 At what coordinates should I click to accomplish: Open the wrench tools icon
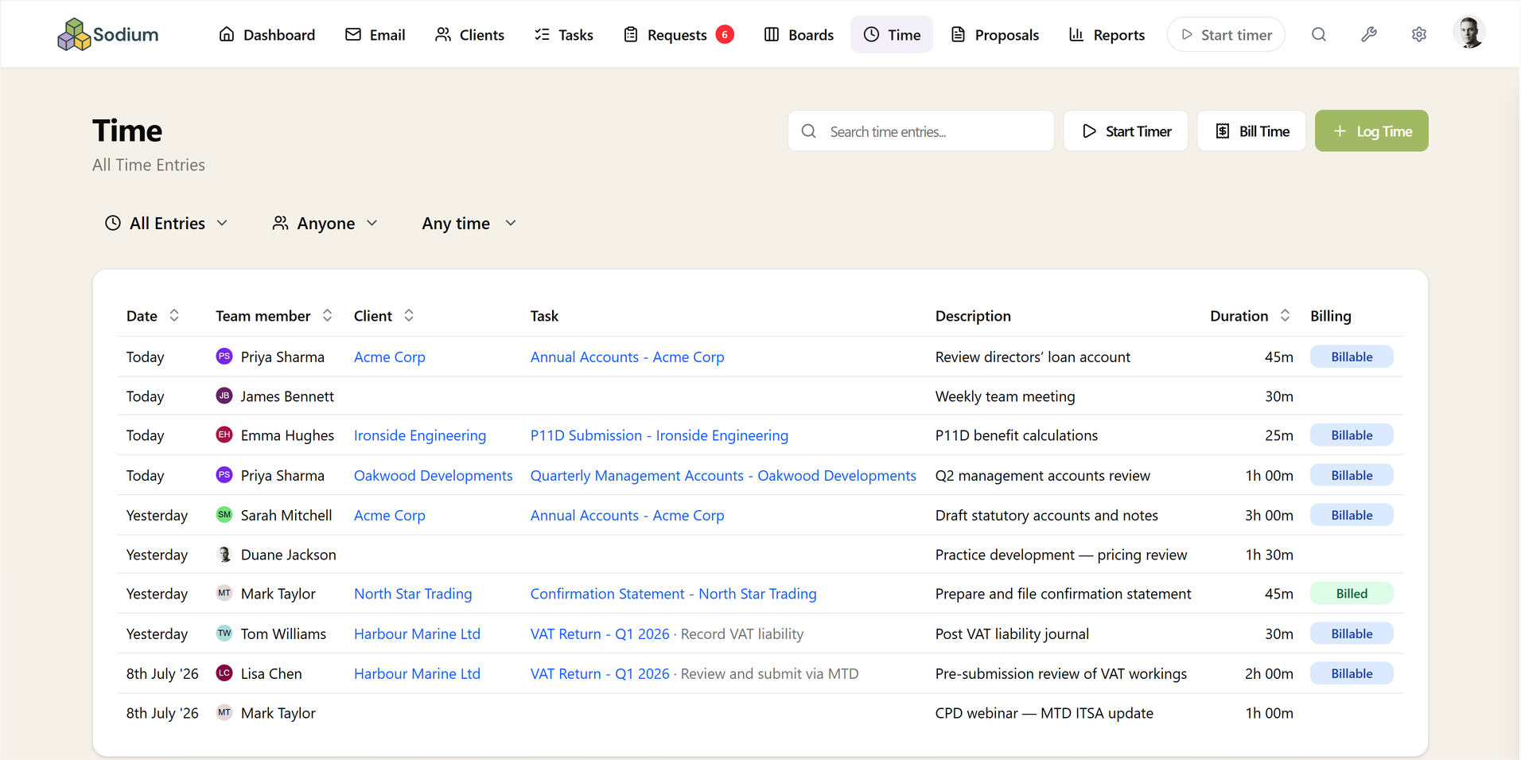coord(1369,34)
